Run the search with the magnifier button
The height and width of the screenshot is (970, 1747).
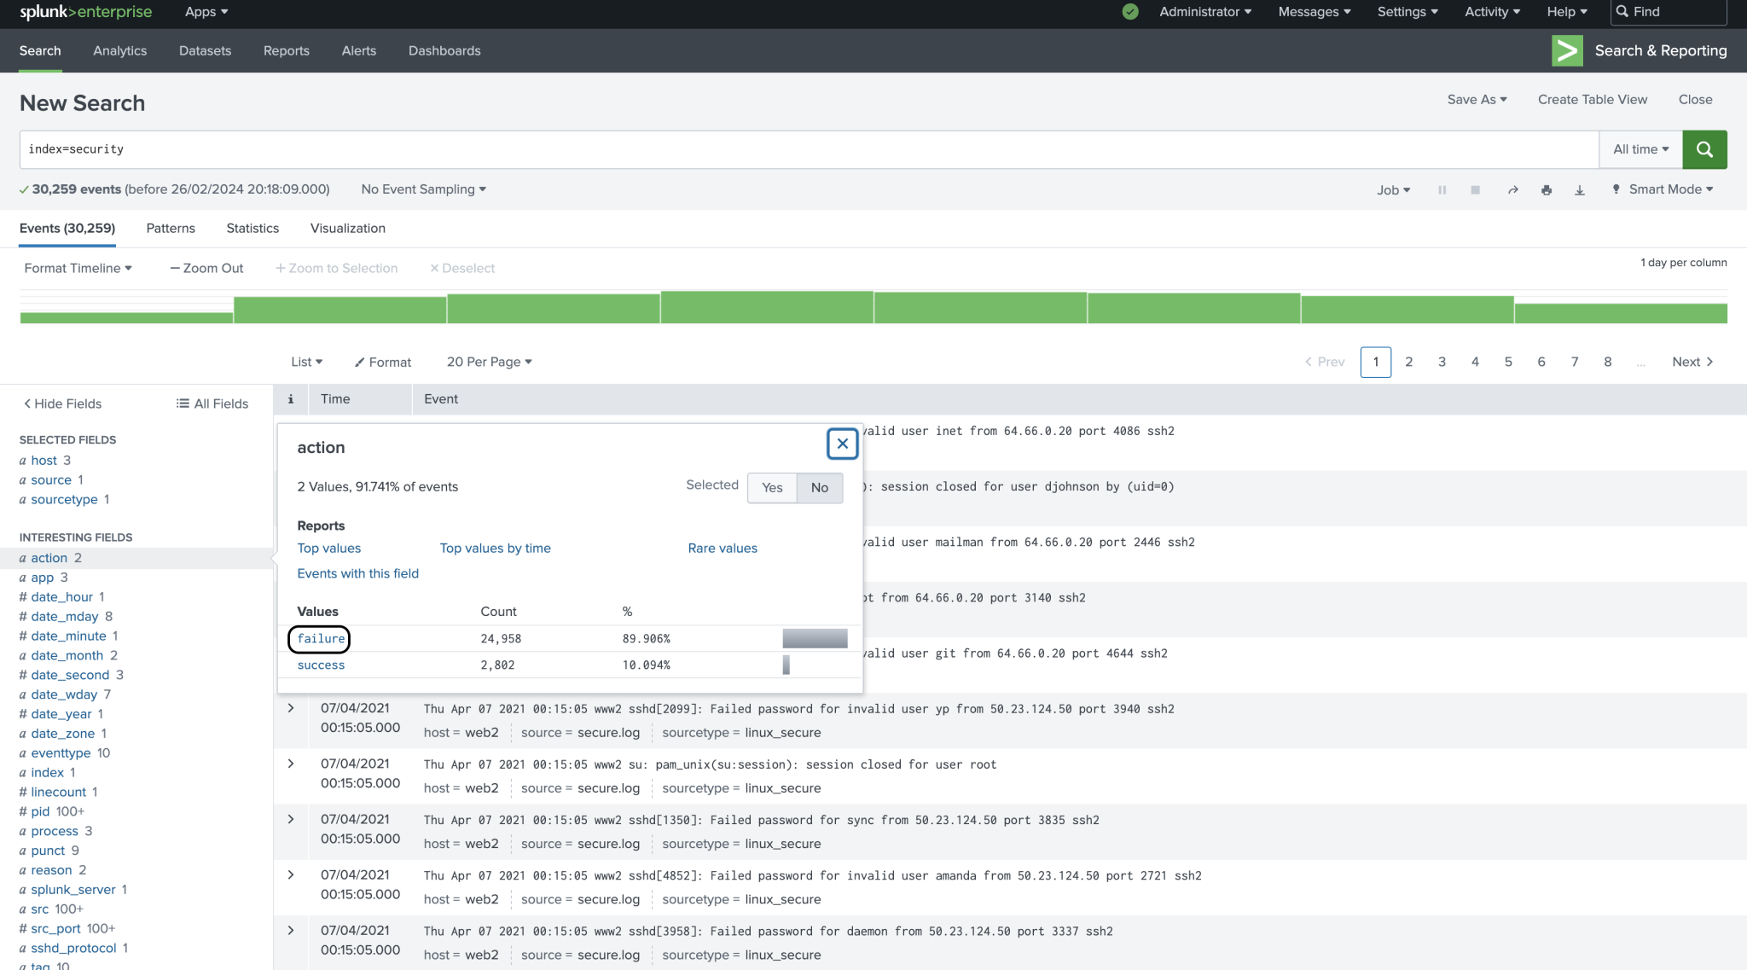[1704, 149]
